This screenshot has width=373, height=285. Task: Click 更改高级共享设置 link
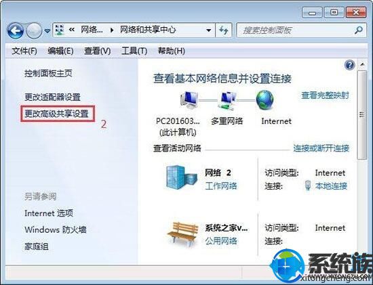tap(56, 114)
